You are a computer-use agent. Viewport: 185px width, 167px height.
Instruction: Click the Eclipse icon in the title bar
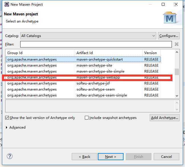[x=7, y=4]
